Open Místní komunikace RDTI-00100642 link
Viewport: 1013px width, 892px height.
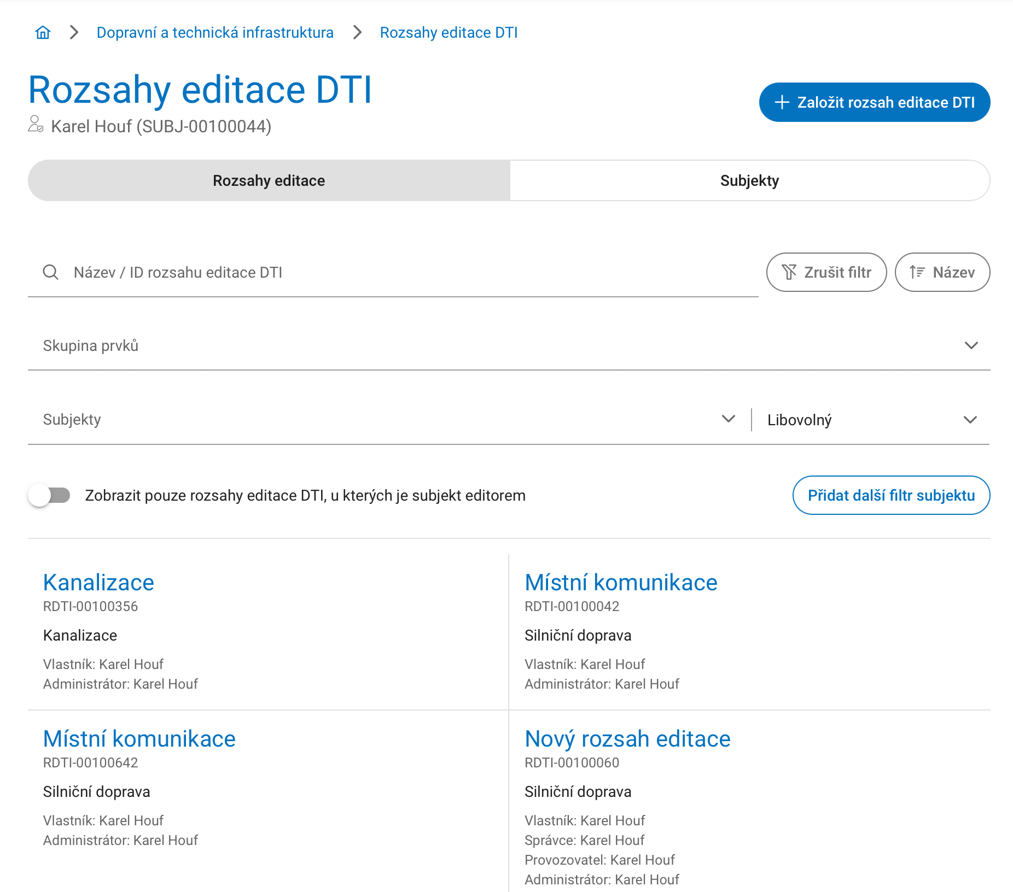coord(139,739)
